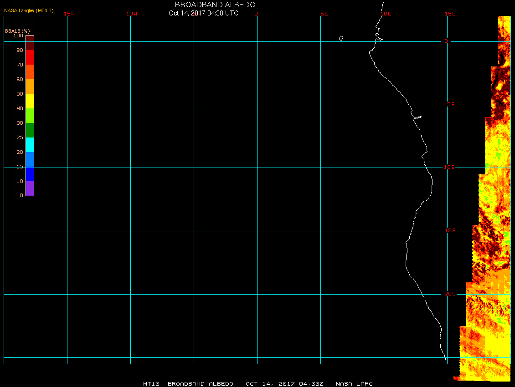The height and width of the screenshot is (387, 515).
Task: Click the cyan 20–25 legend swatch
Action: pos(30,145)
